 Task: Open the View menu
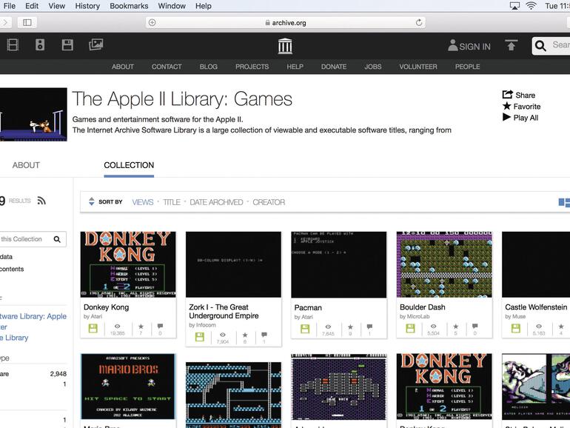click(57, 6)
